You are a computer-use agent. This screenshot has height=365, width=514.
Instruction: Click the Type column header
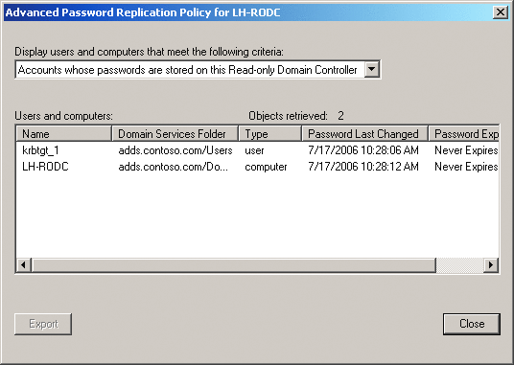click(270, 134)
